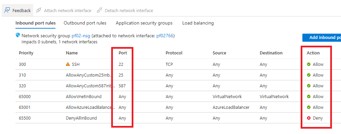Click the Add inbound port rule button

(322, 37)
